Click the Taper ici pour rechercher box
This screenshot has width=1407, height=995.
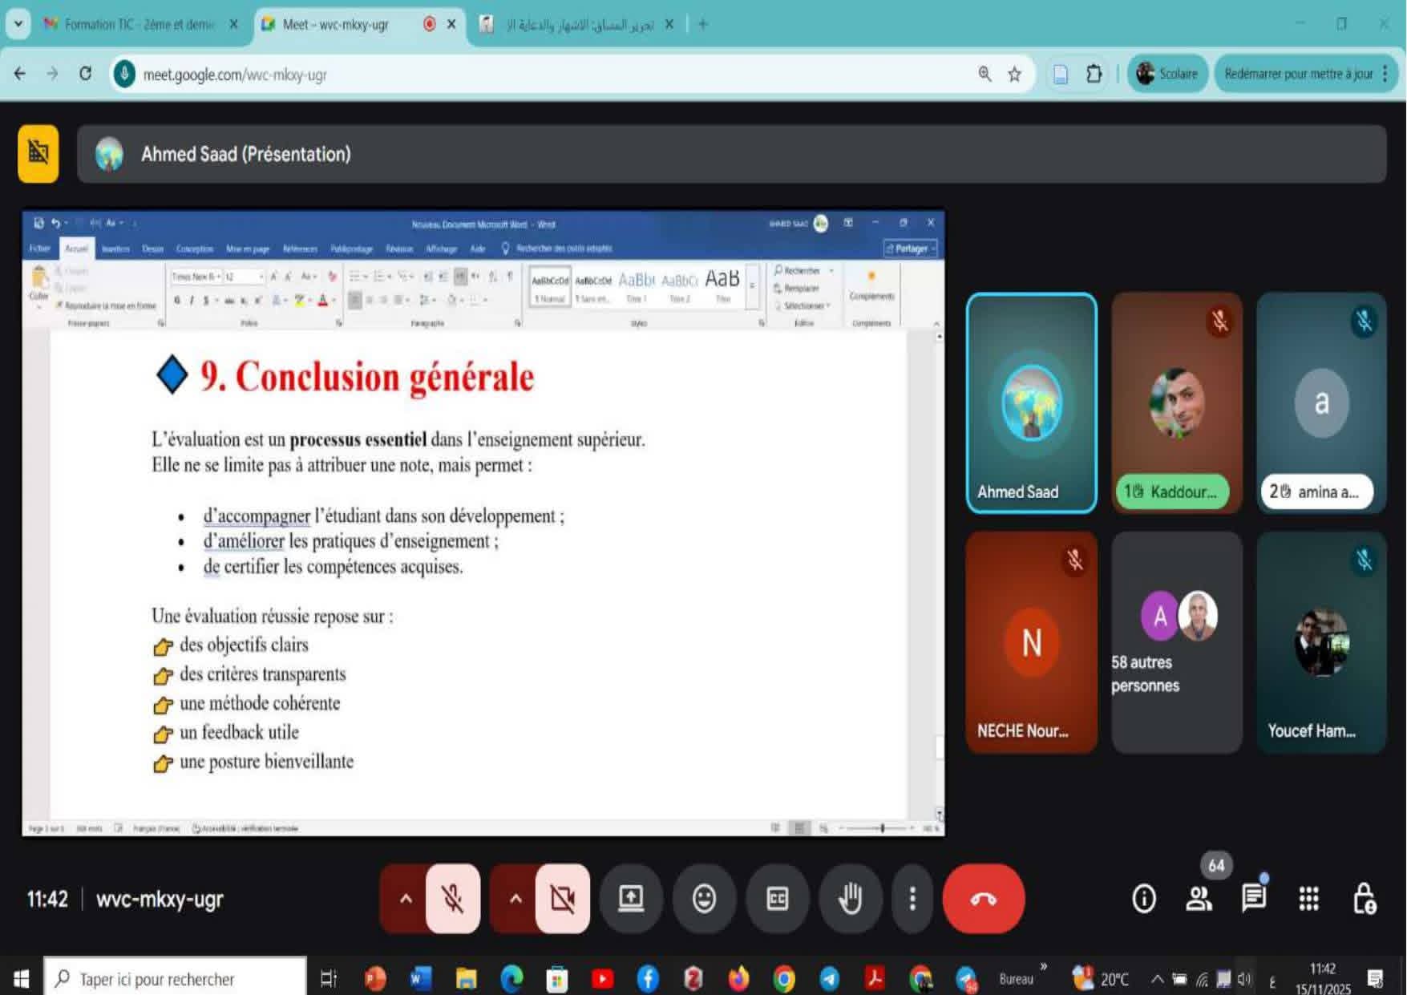click(x=176, y=979)
